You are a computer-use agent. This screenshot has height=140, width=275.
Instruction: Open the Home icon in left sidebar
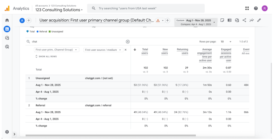tap(7, 20)
